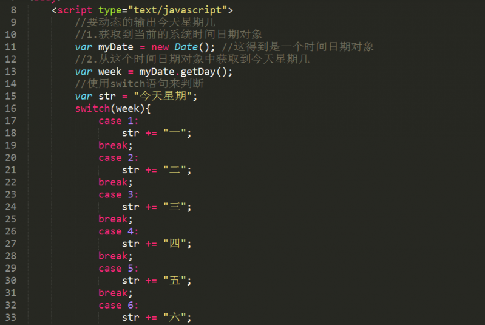Select the week variable declared on line 13

[110, 72]
